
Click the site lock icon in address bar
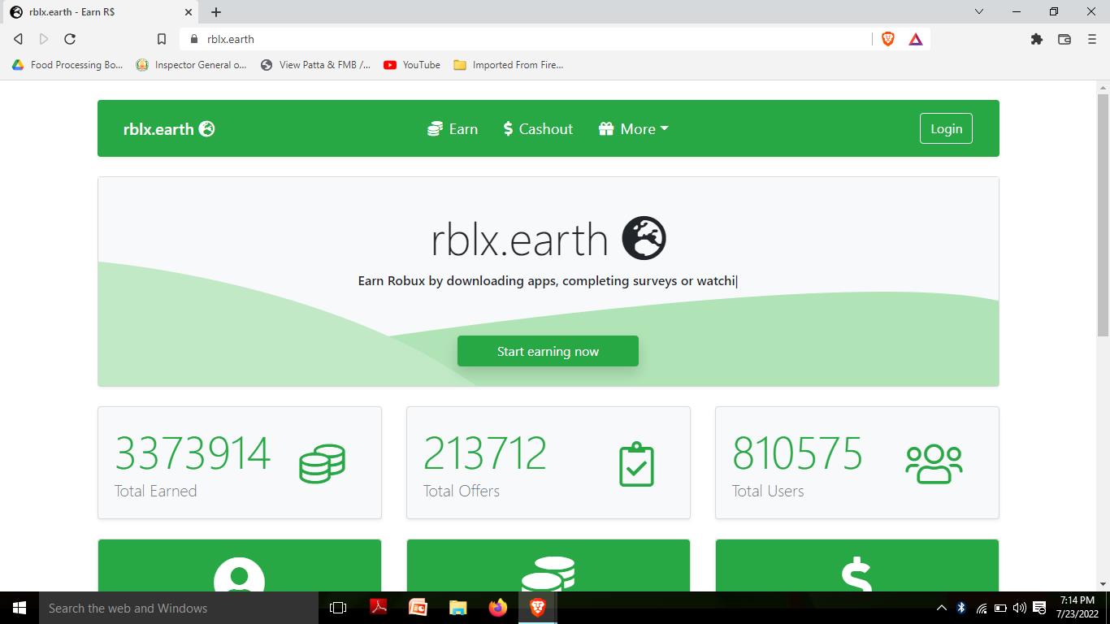(193, 39)
